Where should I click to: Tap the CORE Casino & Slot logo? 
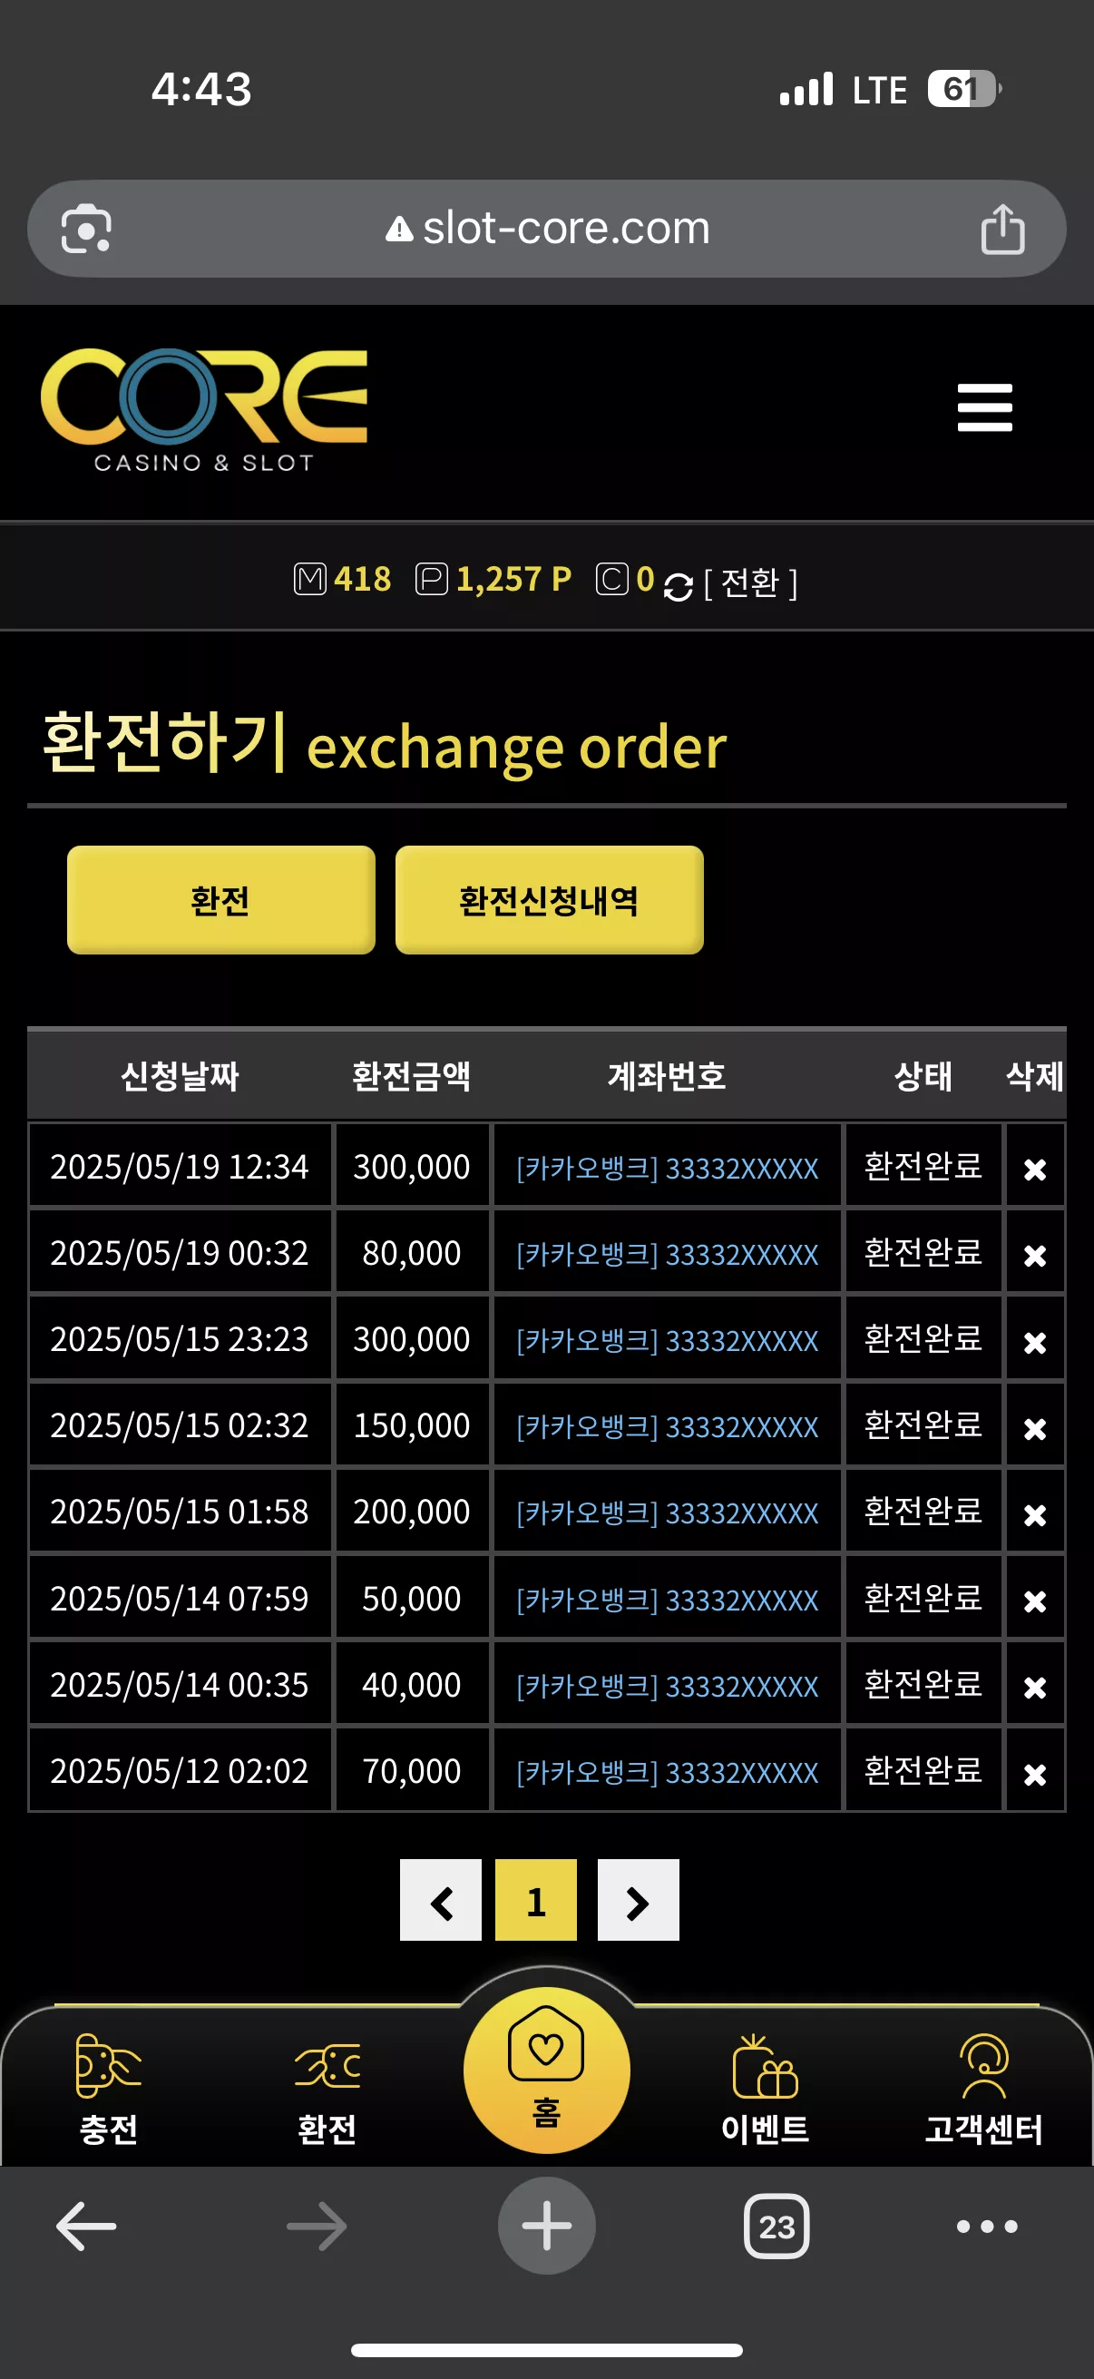(204, 410)
